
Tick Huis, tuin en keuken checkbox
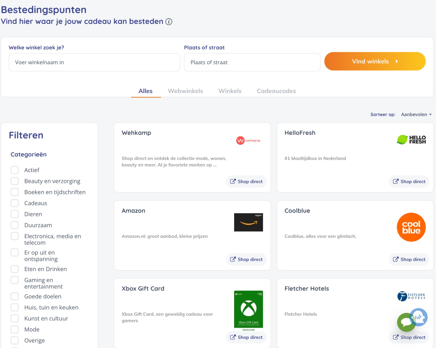pyautogui.click(x=15, y=308)
